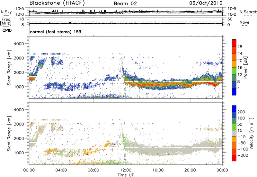Click the "Nave" legend label
Viewport: 257px width, 177px height.
244,22
